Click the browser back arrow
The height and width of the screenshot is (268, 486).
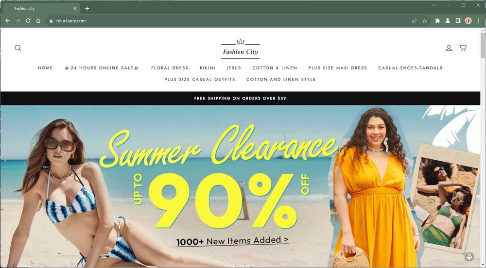tap(8, 21)
